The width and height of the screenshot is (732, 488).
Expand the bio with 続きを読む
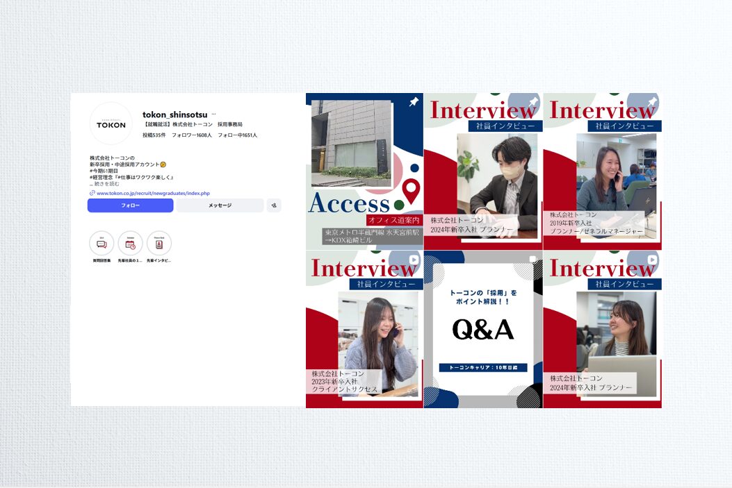coord(106,184)
